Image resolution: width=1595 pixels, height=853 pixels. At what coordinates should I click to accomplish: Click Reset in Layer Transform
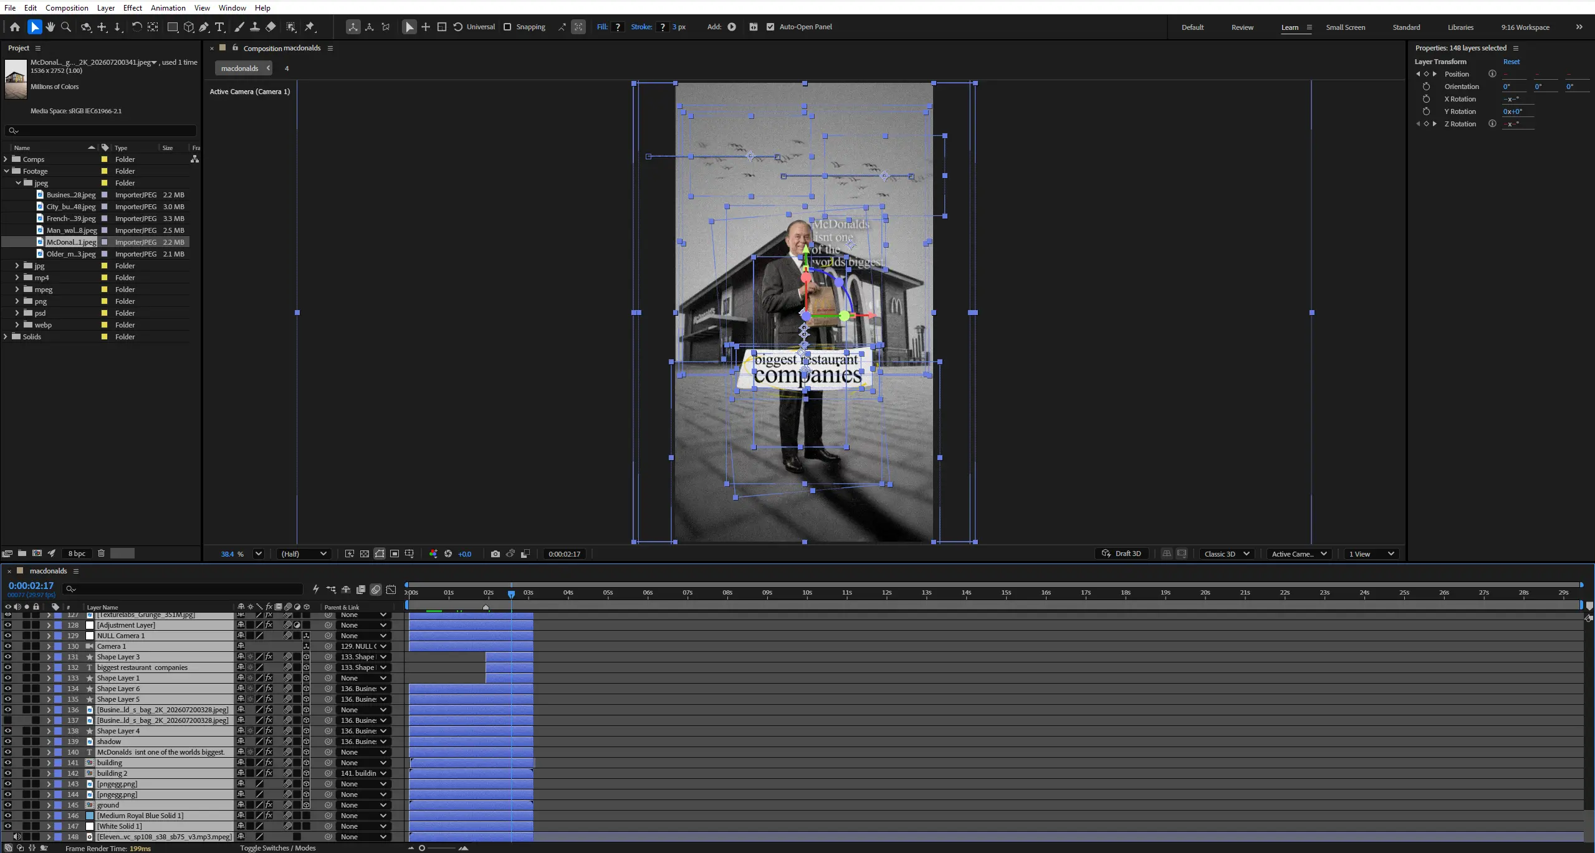[1511, 62]
